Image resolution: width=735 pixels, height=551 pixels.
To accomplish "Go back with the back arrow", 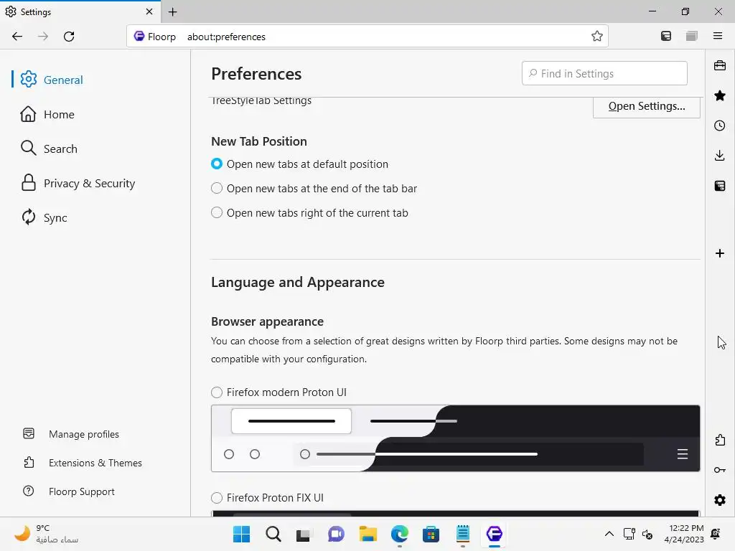I will 17,37.
